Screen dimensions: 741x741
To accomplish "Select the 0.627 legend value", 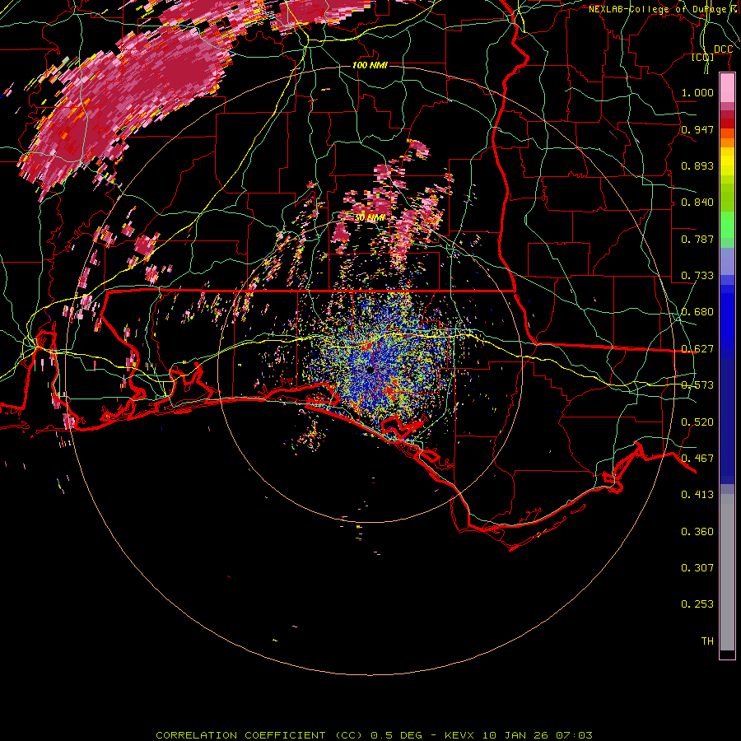I will point(697,349).
